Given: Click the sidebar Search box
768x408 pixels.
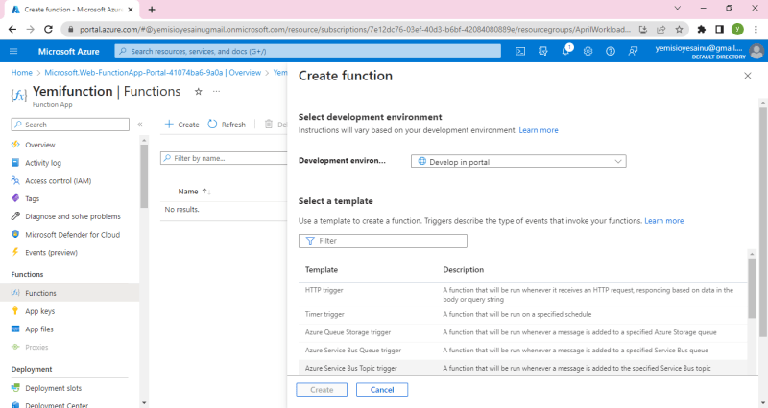Looking at the screenshot, I should [x=70, y=125].
